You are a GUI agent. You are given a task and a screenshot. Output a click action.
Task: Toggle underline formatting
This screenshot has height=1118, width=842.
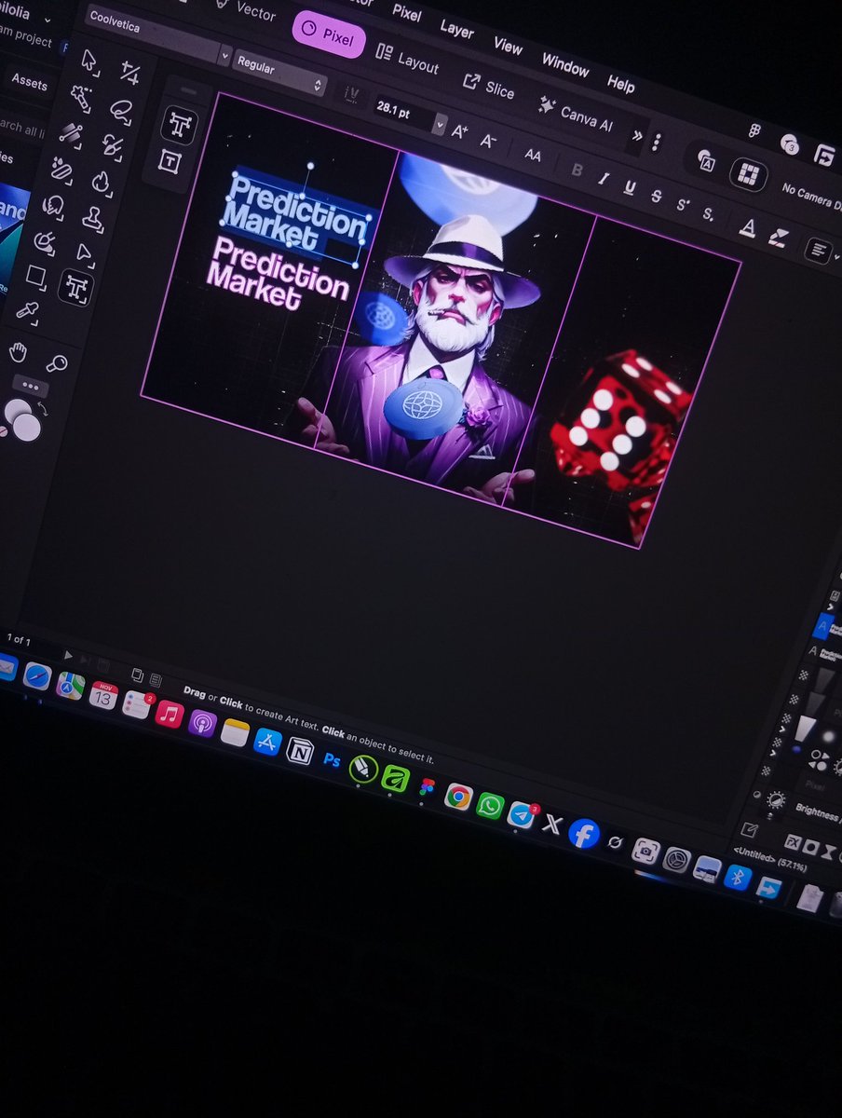pyautogui.click(x=630, y=188)
